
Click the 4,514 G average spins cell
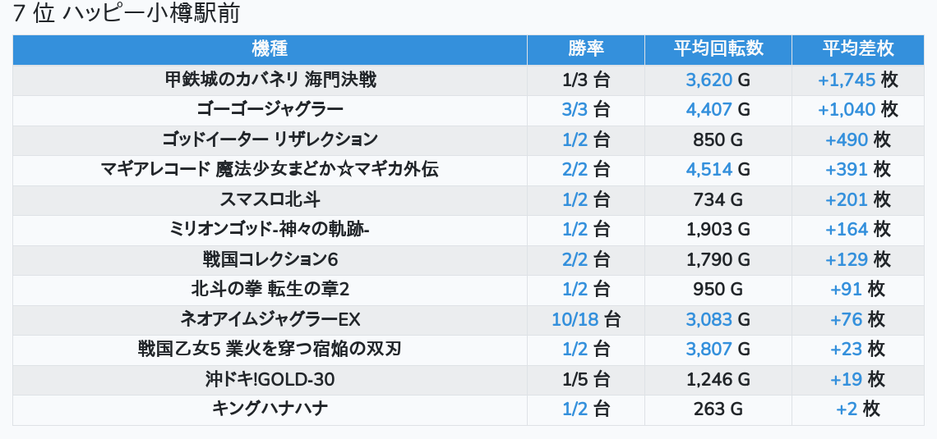718,170
